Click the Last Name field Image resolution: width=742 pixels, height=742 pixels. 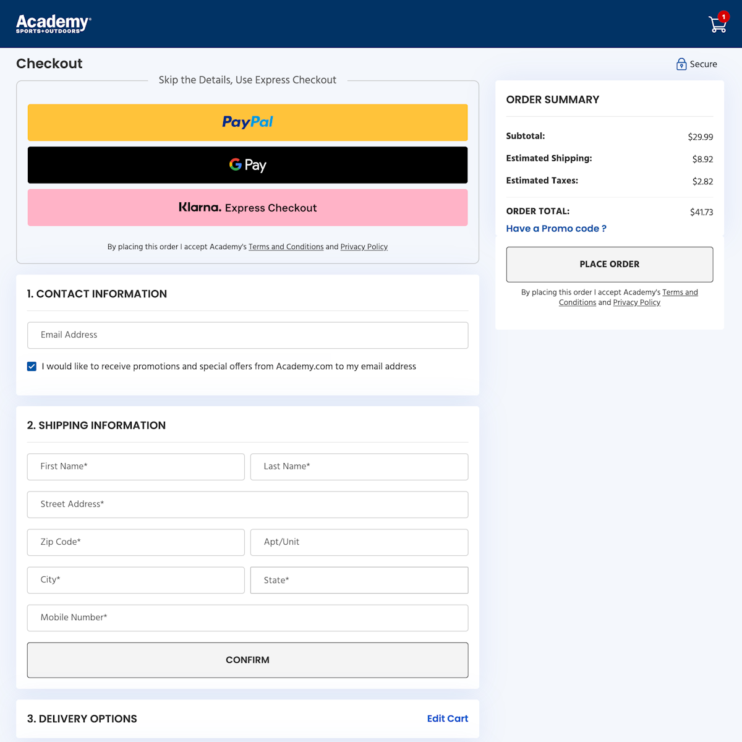pos(359,467)
